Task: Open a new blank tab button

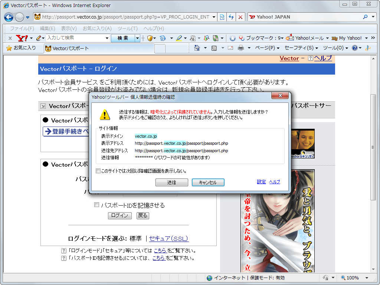Action: click(160, 49)
